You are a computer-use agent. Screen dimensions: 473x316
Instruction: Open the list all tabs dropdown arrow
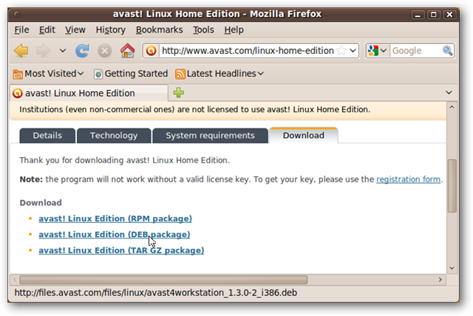tap(449, 92)
